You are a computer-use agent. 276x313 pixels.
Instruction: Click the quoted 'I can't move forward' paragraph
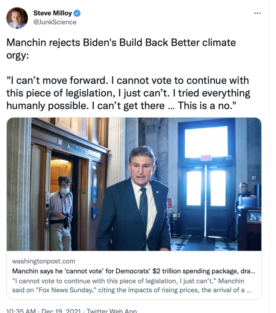click(128, 93)
